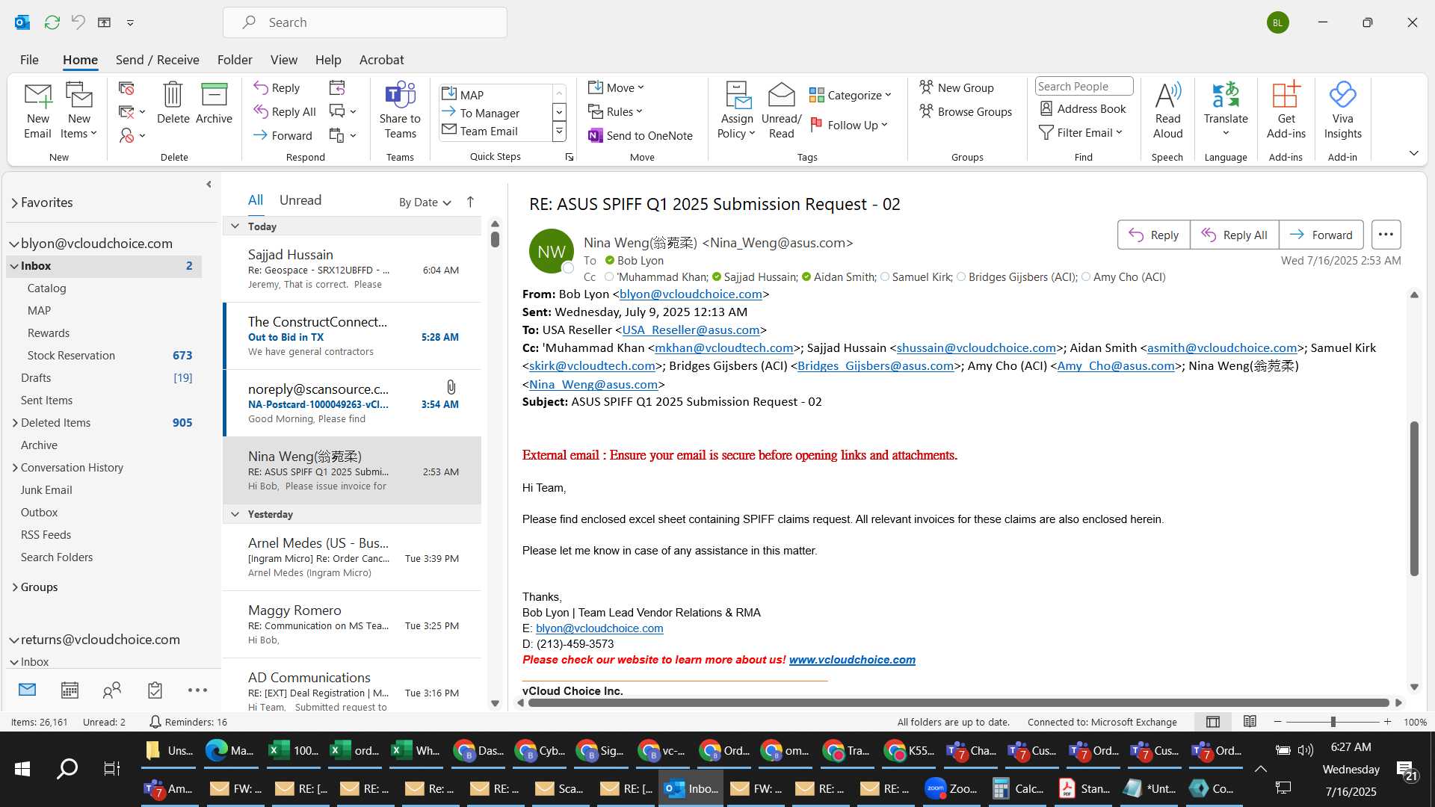Click Reply button in reading pane
Screen dimensions: 1435x807
(x=1153, y=235)
